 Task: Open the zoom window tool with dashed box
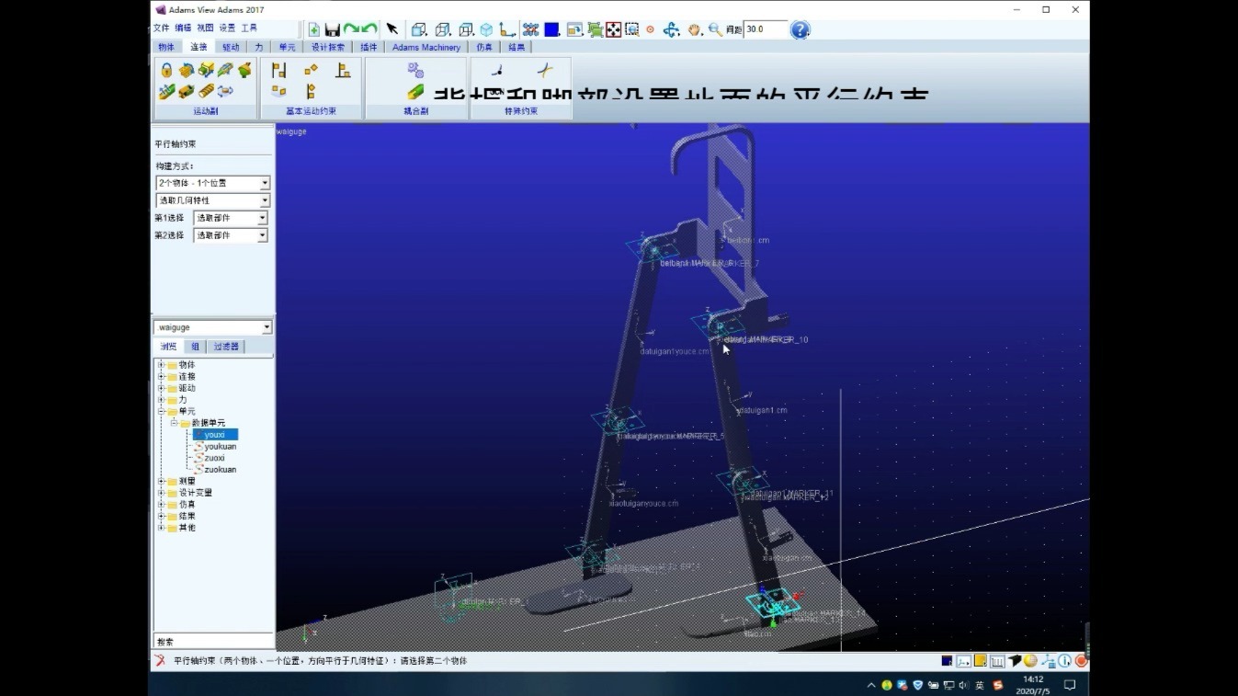point(631,29)
